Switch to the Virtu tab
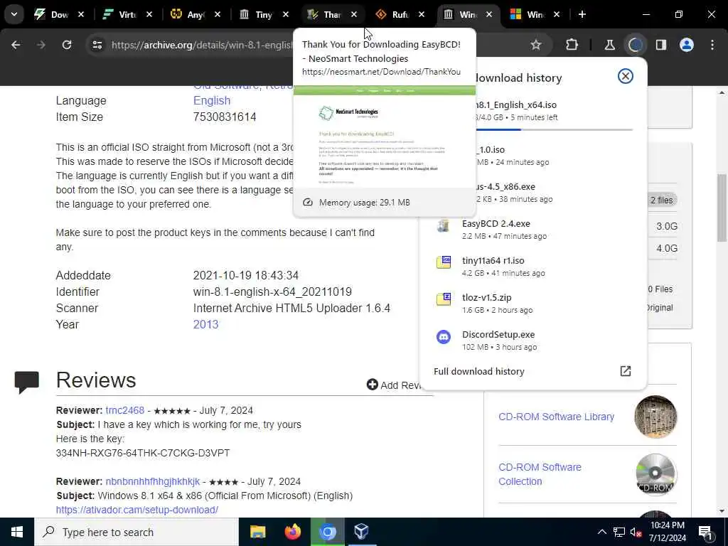The width and height of the screenshot is (728, 546). pos(127,14)
